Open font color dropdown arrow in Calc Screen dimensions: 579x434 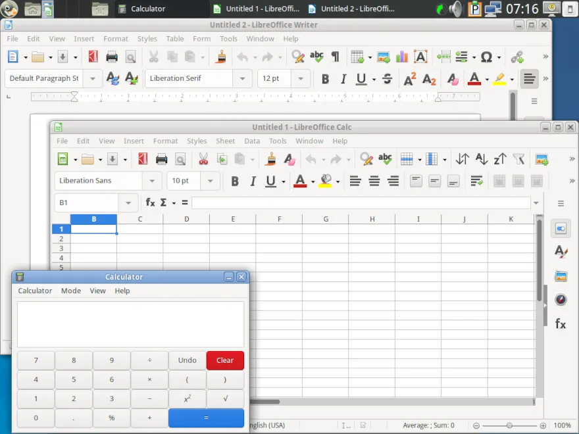click(313, 181)
